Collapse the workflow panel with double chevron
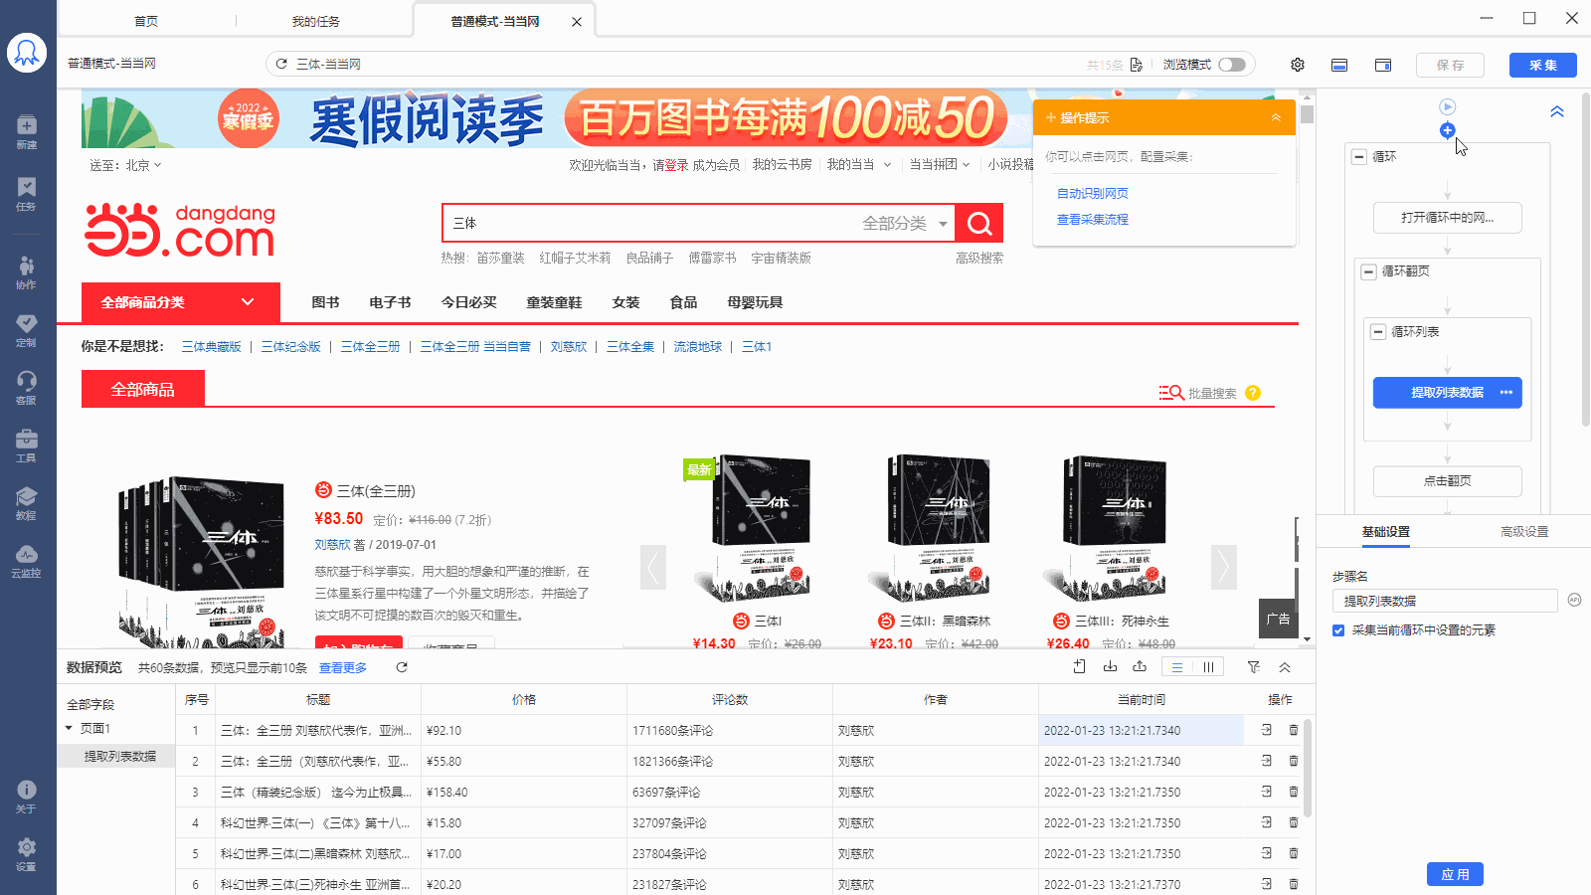Screen dimensions: 1591x895 pyautogui.click(x=1557, y=111)
